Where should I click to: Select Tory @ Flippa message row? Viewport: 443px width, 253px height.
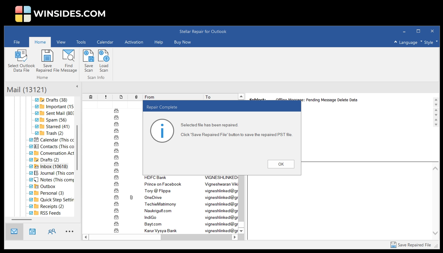pos(160,191)
